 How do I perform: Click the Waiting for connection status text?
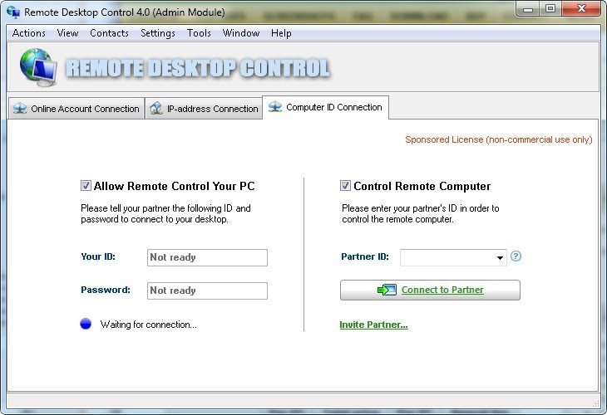pos(148,325)
